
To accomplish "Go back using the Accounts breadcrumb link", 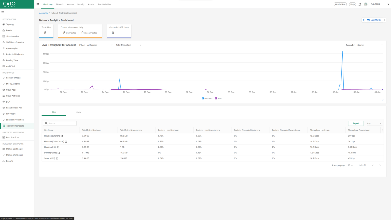I will tap(43, 13).
